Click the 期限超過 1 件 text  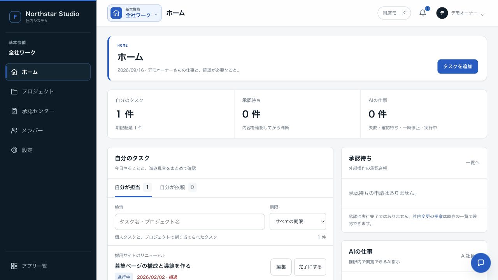point(129,128)
